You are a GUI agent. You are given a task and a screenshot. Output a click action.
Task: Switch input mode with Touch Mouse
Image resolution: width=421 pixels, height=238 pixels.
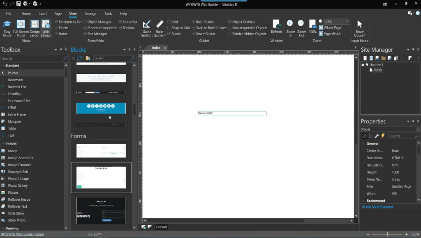click(x=359, y=28)
